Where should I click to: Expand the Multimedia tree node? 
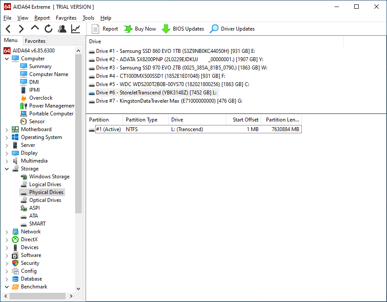point(7,161)
